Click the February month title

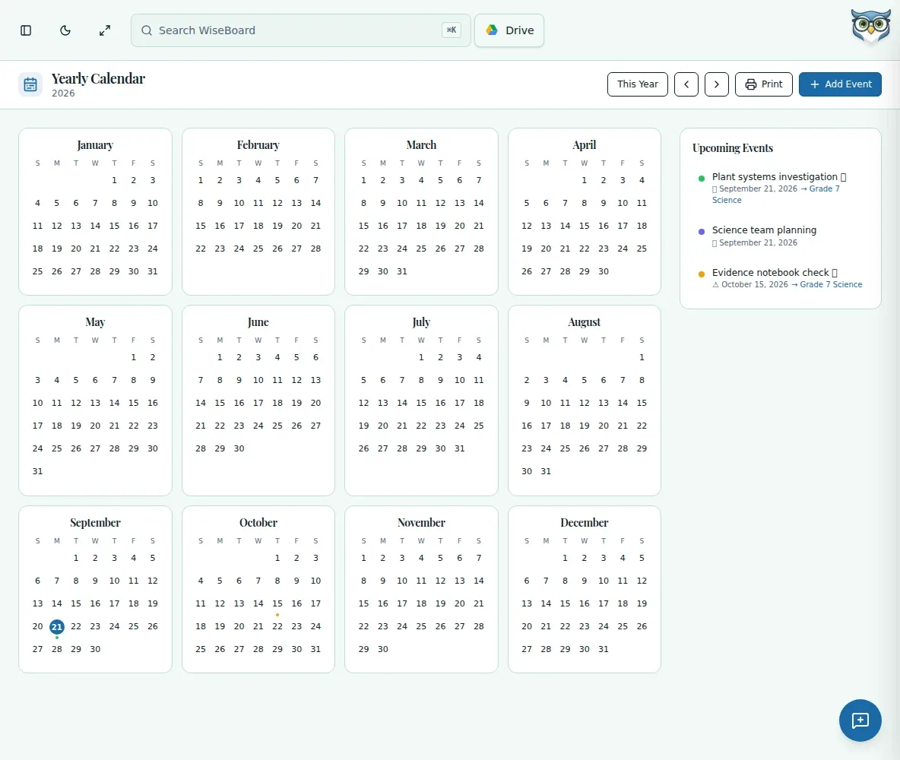pyautogui.click(x=258, y=145)
